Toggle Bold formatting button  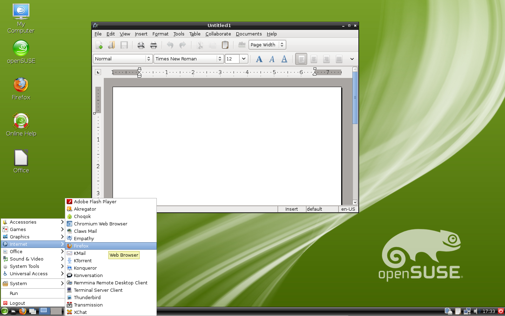tap(259, 59)
